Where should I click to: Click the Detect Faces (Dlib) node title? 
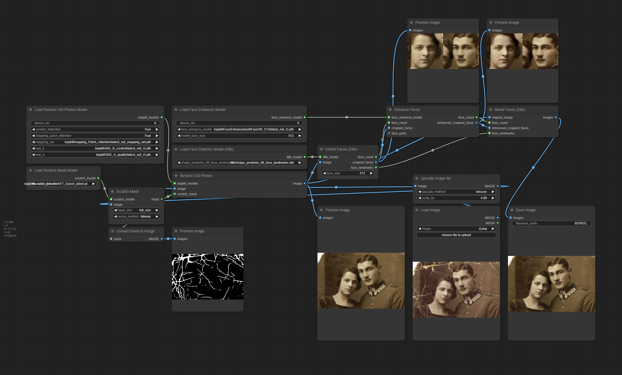pos(341,149)
